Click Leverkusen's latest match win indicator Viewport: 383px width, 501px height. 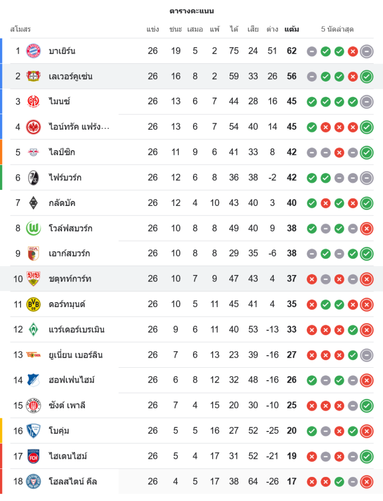coord(366,77)
